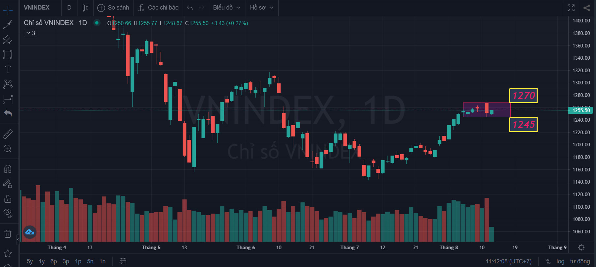Screen dimensions: 596x267
Task: Toggle hide all drawings eye icon
Action: click(x=8, y=213)
